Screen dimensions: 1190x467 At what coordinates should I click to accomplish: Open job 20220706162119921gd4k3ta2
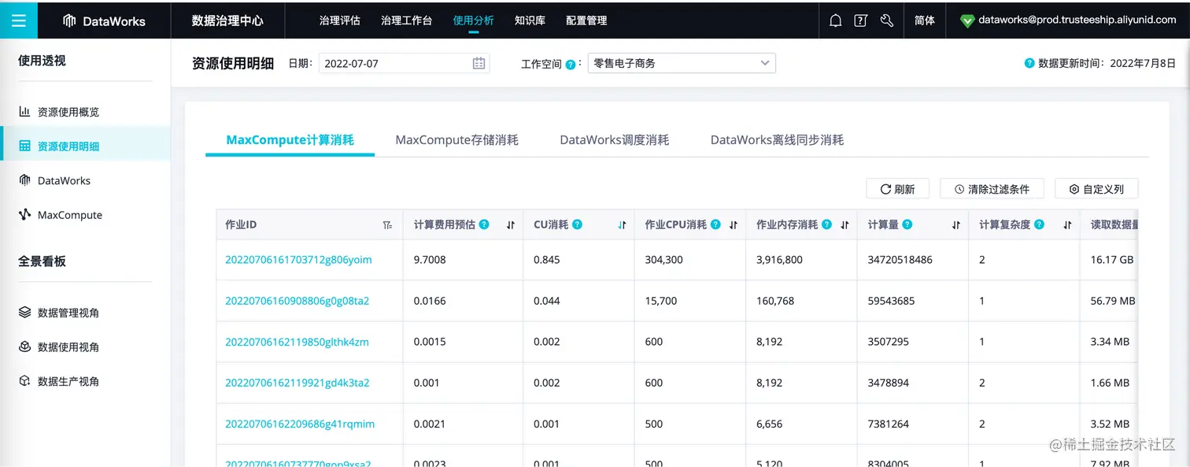pos(297,383)
